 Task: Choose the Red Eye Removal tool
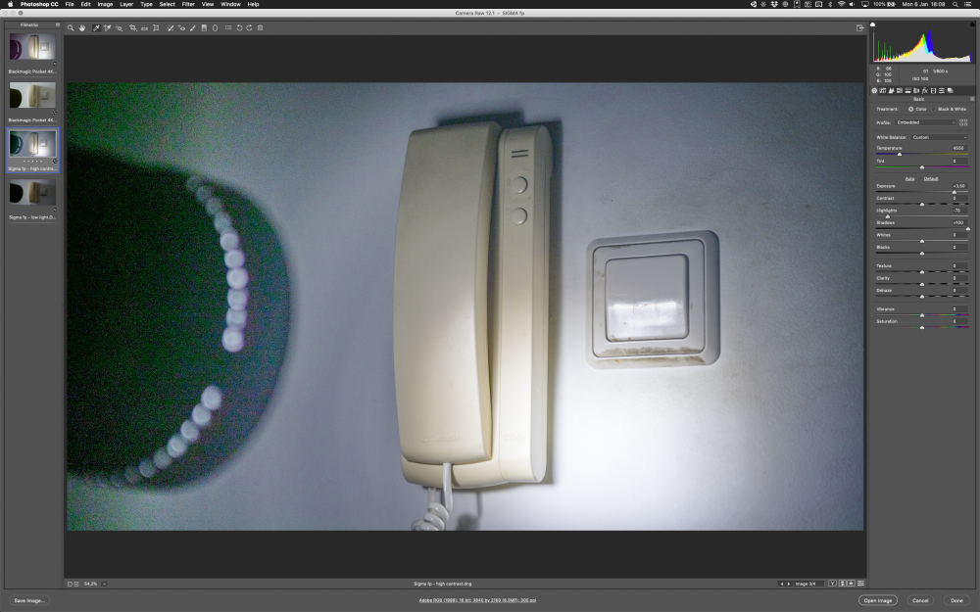[181, 27]
